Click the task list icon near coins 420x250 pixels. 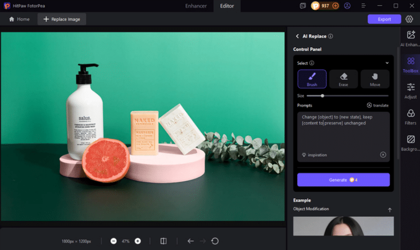(x=303, y=6)
